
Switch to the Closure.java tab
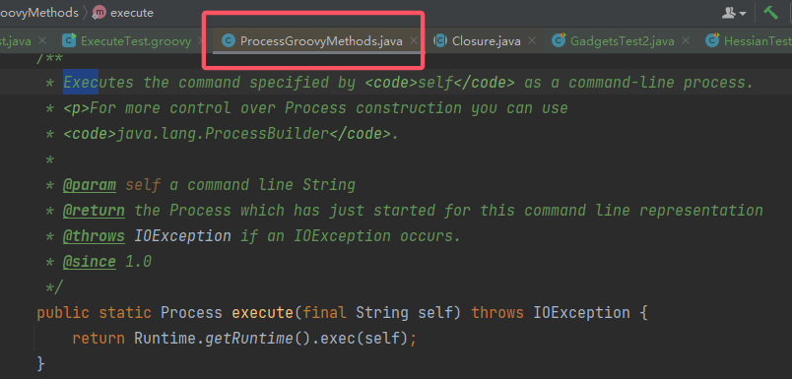point(487,41)
